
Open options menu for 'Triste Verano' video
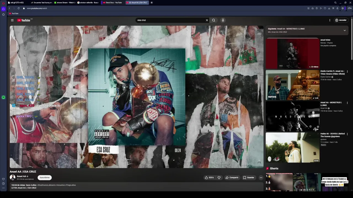click(x=347, y=71)
